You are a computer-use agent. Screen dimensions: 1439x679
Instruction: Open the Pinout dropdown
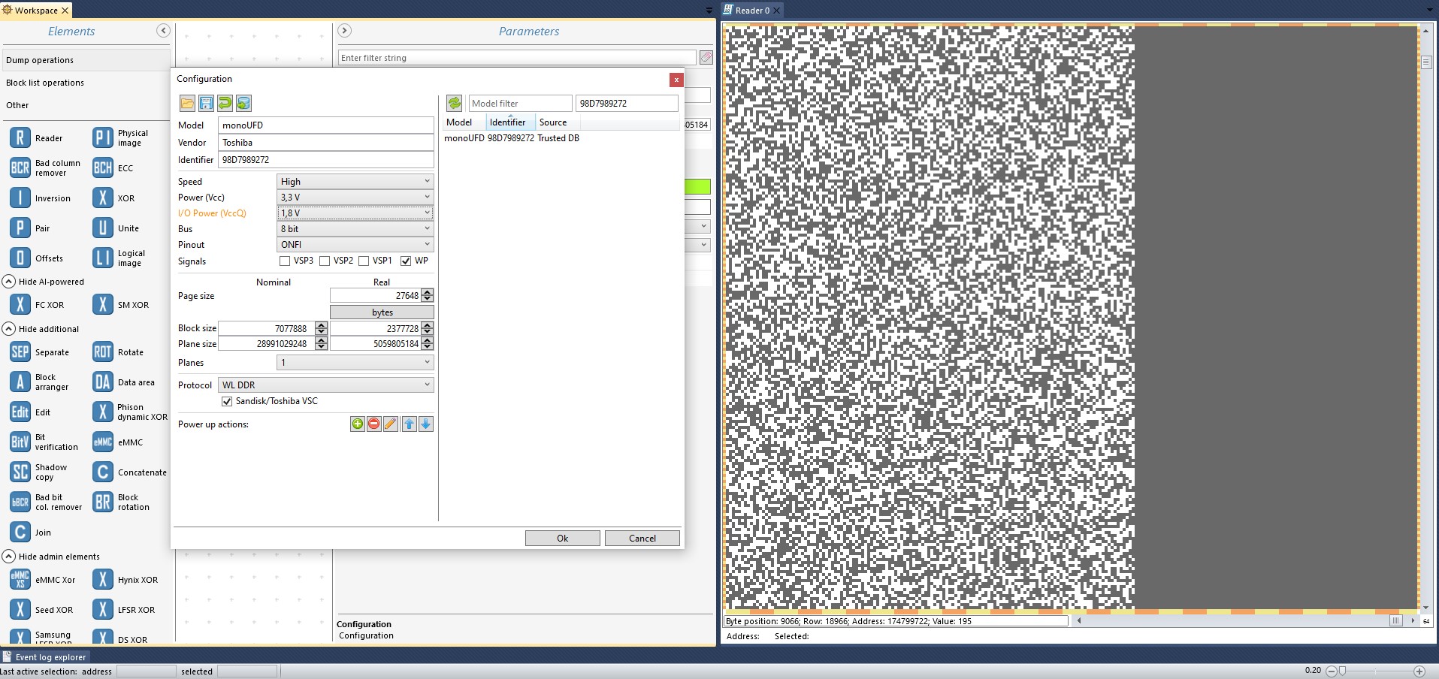[x=355, y=245]
